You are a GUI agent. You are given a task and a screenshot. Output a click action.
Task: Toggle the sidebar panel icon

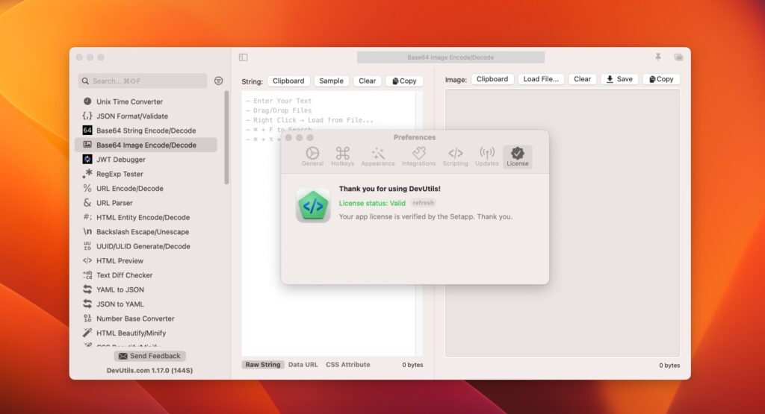click(x=243, y=57)
